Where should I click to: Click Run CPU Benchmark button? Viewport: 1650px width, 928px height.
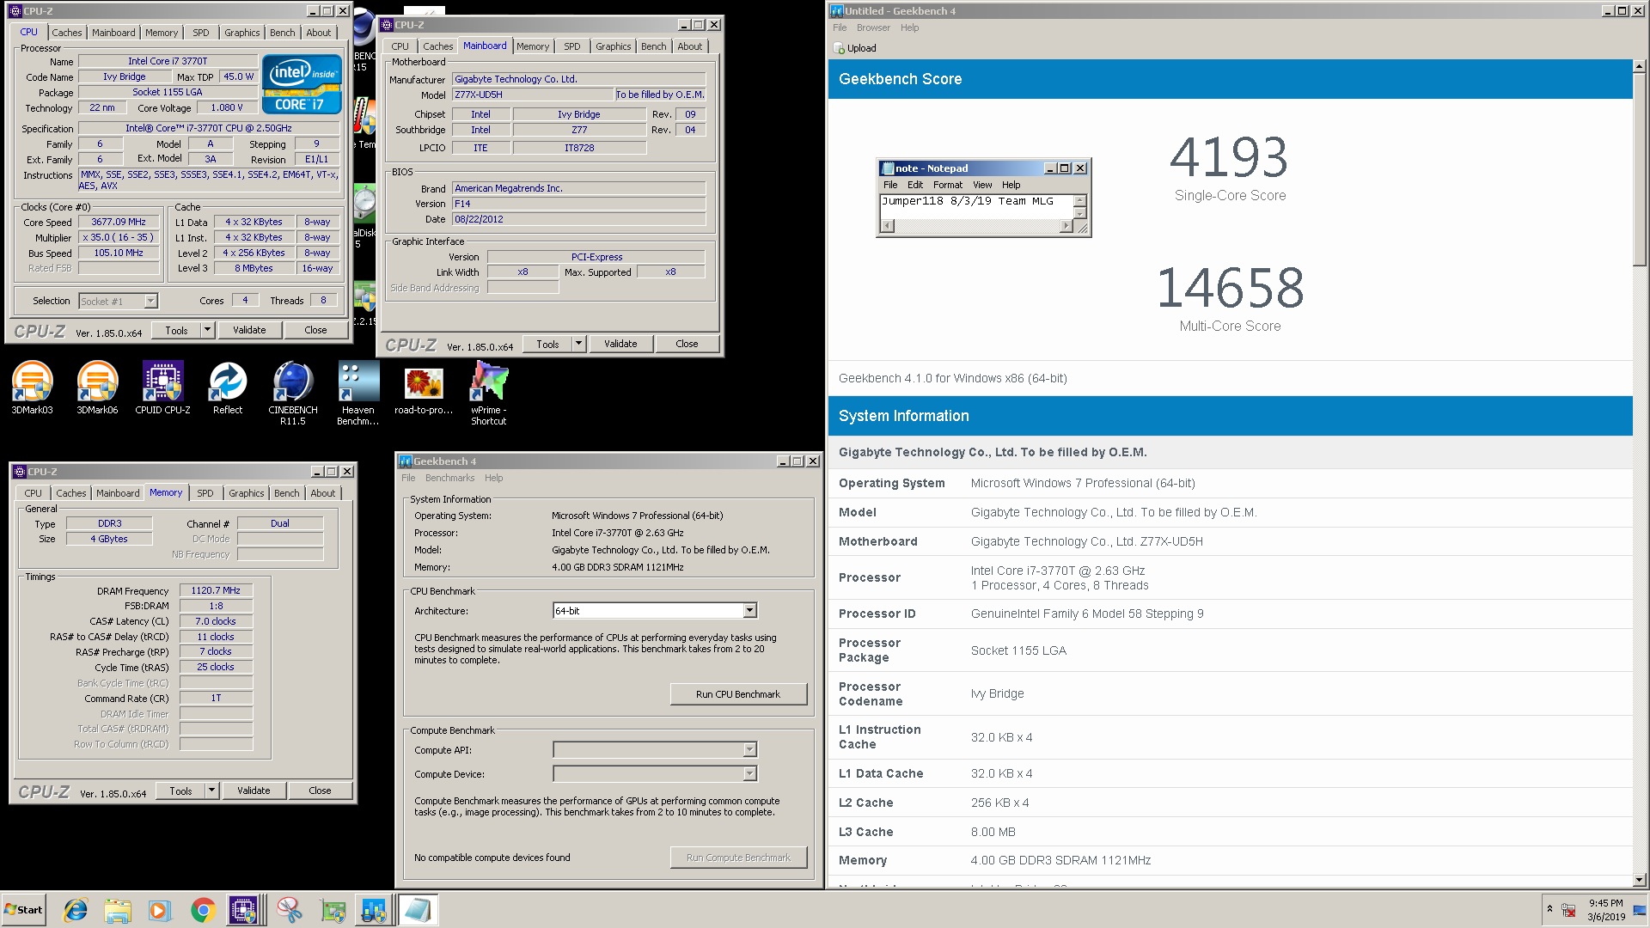(738, 694)
